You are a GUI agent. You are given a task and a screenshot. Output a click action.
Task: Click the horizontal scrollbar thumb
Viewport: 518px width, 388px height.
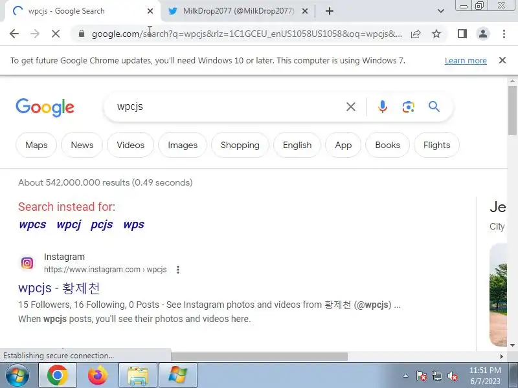tap(260, 356)
